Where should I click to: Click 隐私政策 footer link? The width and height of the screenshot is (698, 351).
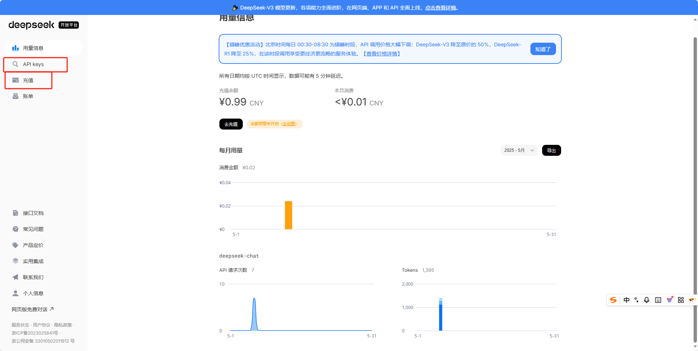63,325
